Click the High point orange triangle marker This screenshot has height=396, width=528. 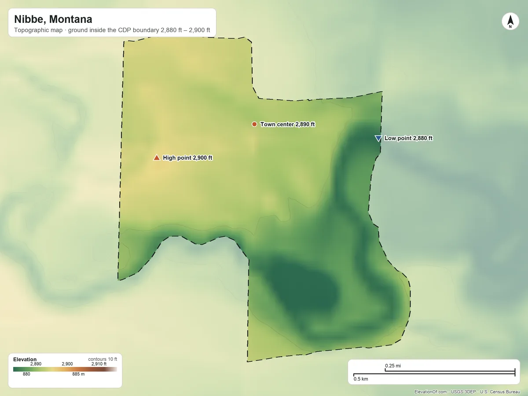[157, 158]
